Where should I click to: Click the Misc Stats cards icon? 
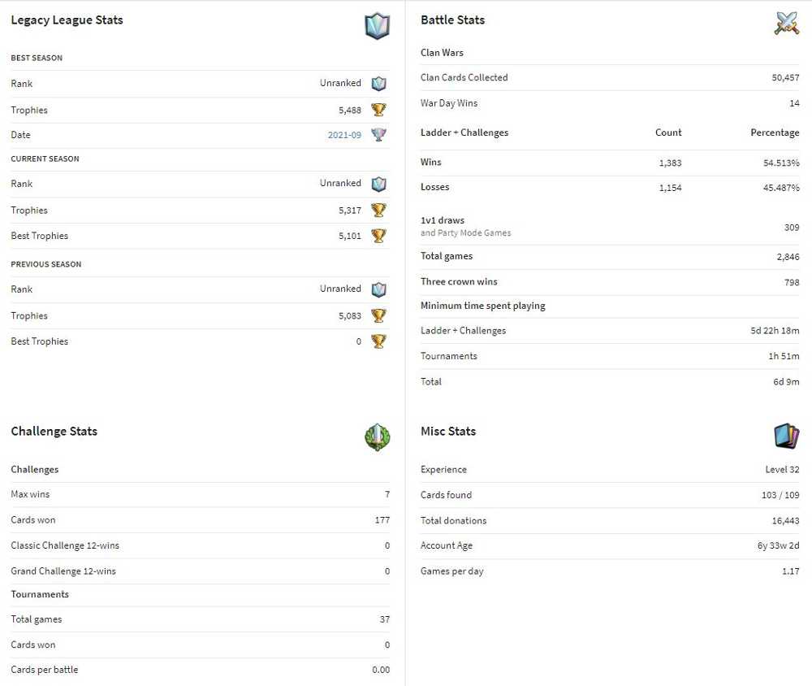[x=787, y=436]
